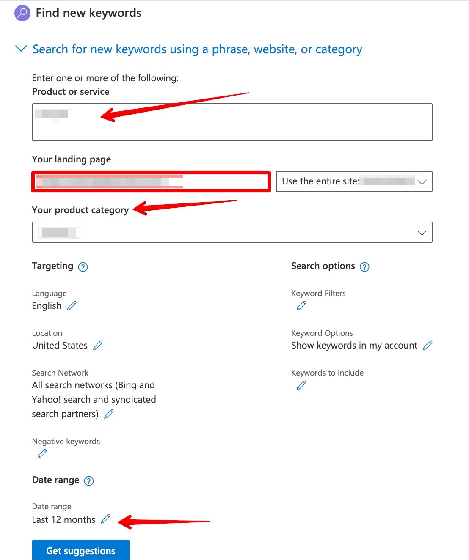469x560 pixels.
Task: Select the 'Show keywords in my account' text
Action: pyautogui.click(x=353, y=346)
